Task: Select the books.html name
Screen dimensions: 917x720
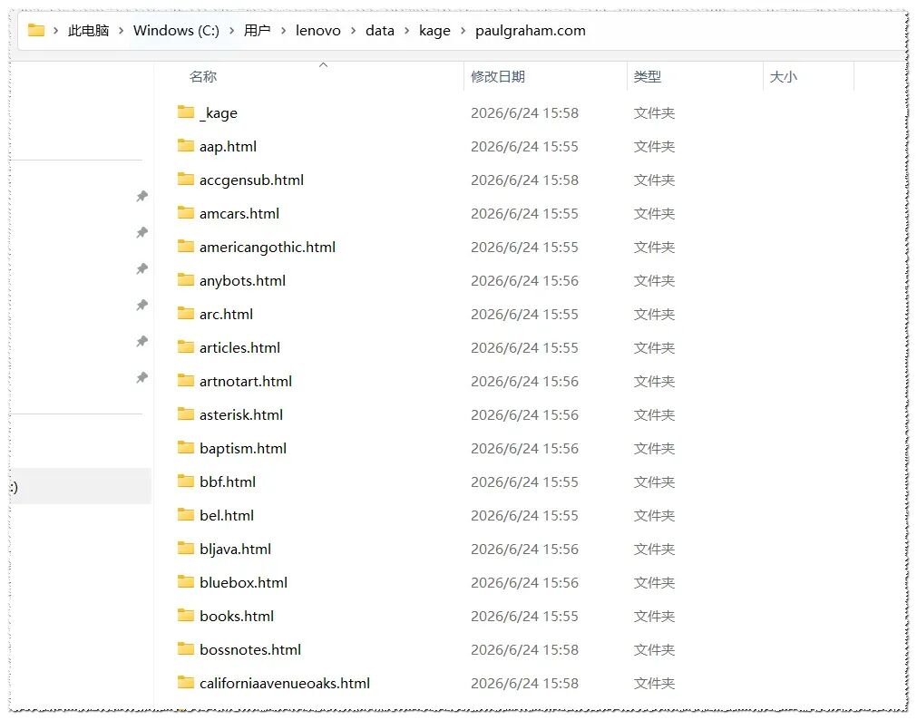Action: point(237,616)
